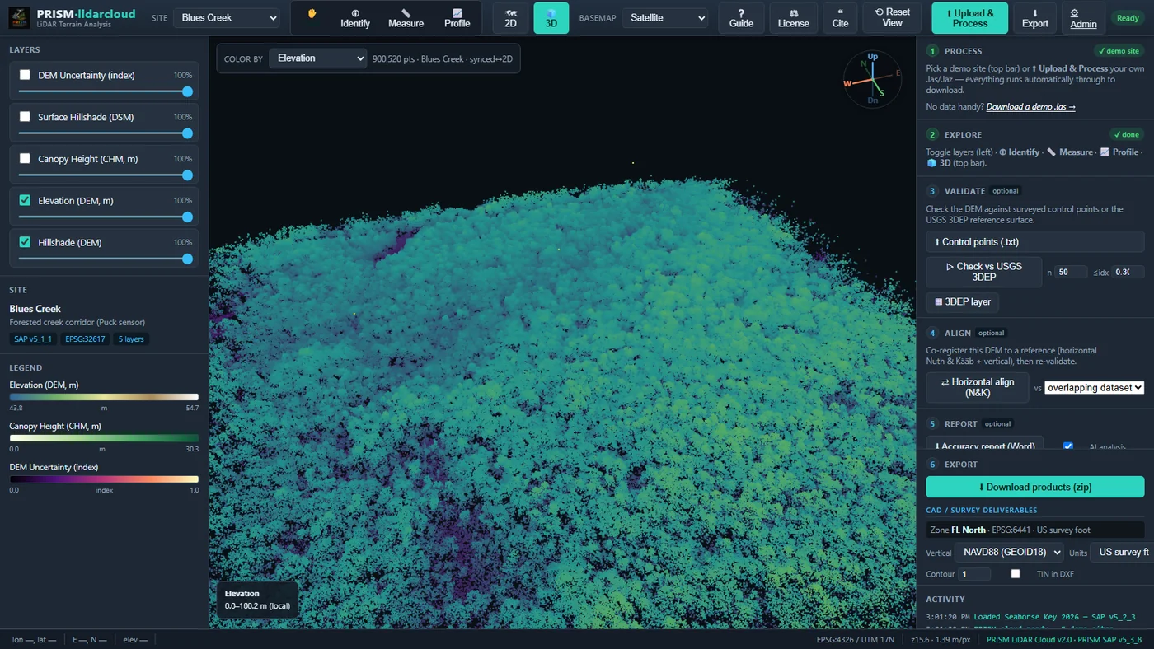Open the Site dropdown showing Blues Creek
This screenshot has width=1154, height=649.
[227, 17]
